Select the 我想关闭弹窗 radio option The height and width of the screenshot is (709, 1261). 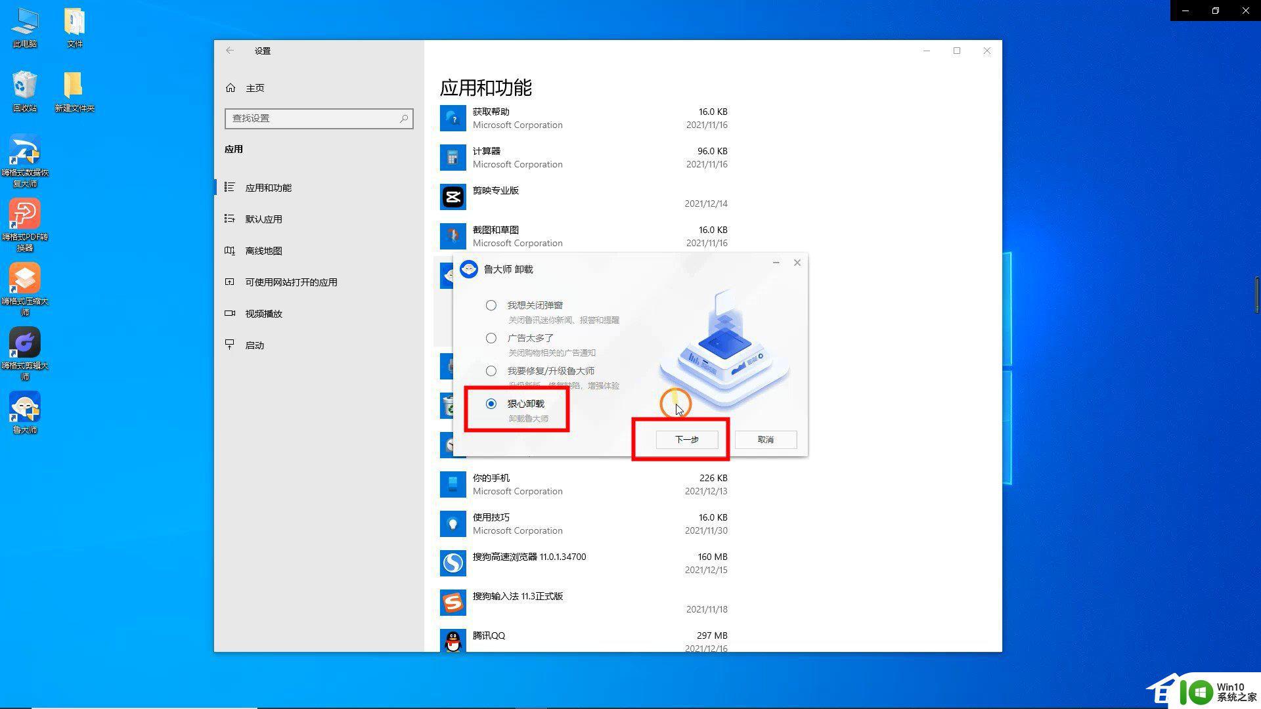pos(491,305)
